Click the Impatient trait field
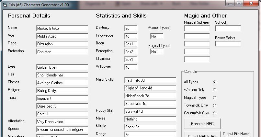 click(62, 98)
